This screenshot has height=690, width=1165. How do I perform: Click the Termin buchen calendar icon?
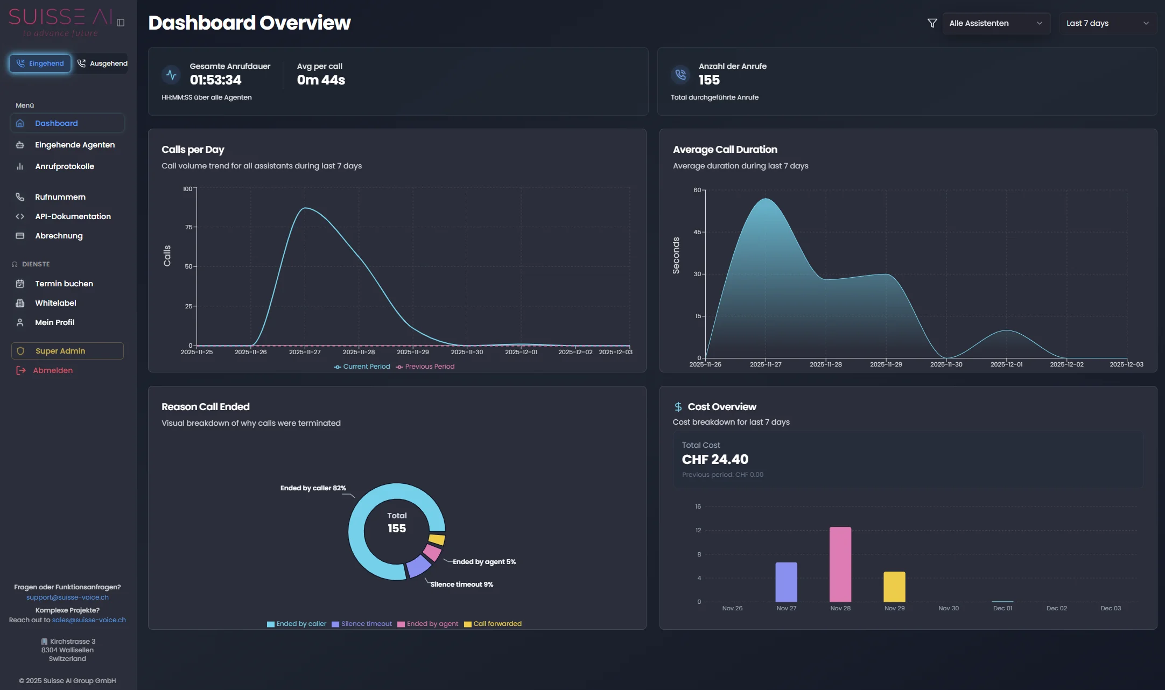[x=20, y=284]
